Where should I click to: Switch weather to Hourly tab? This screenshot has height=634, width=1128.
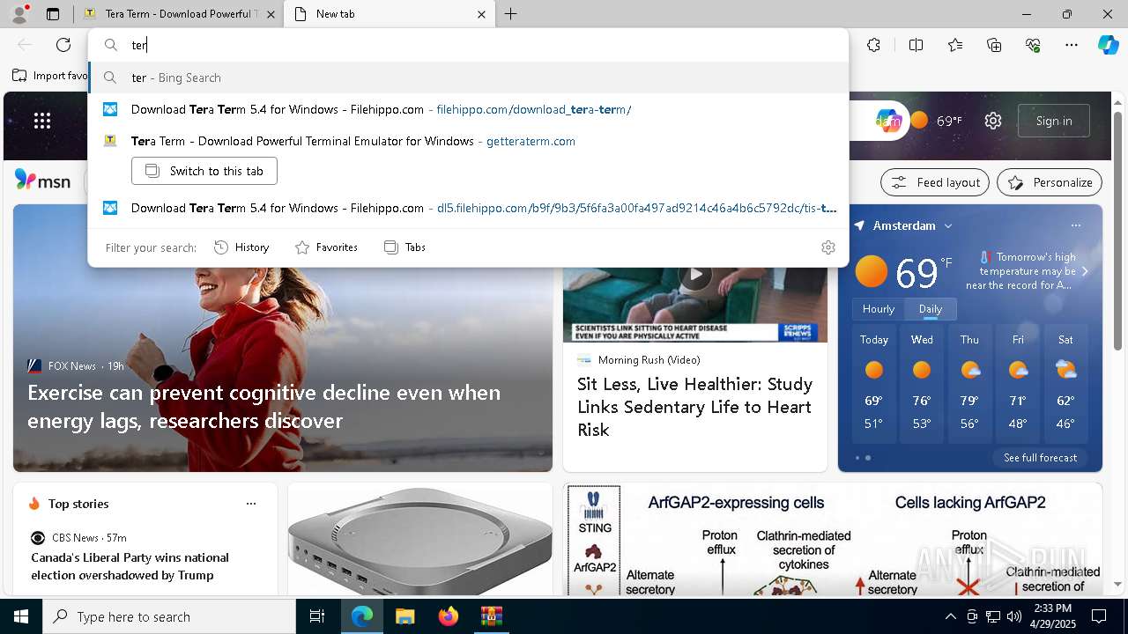click(878, 309)
